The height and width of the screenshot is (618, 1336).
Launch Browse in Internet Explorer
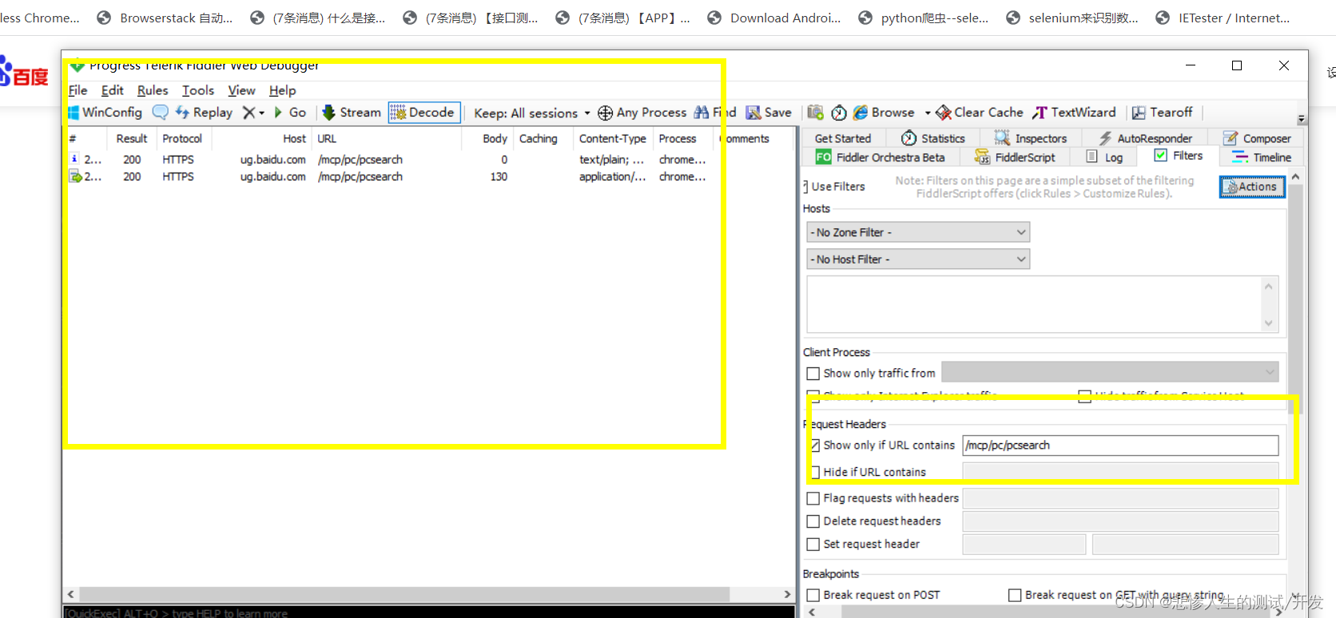tap(884, 113)
